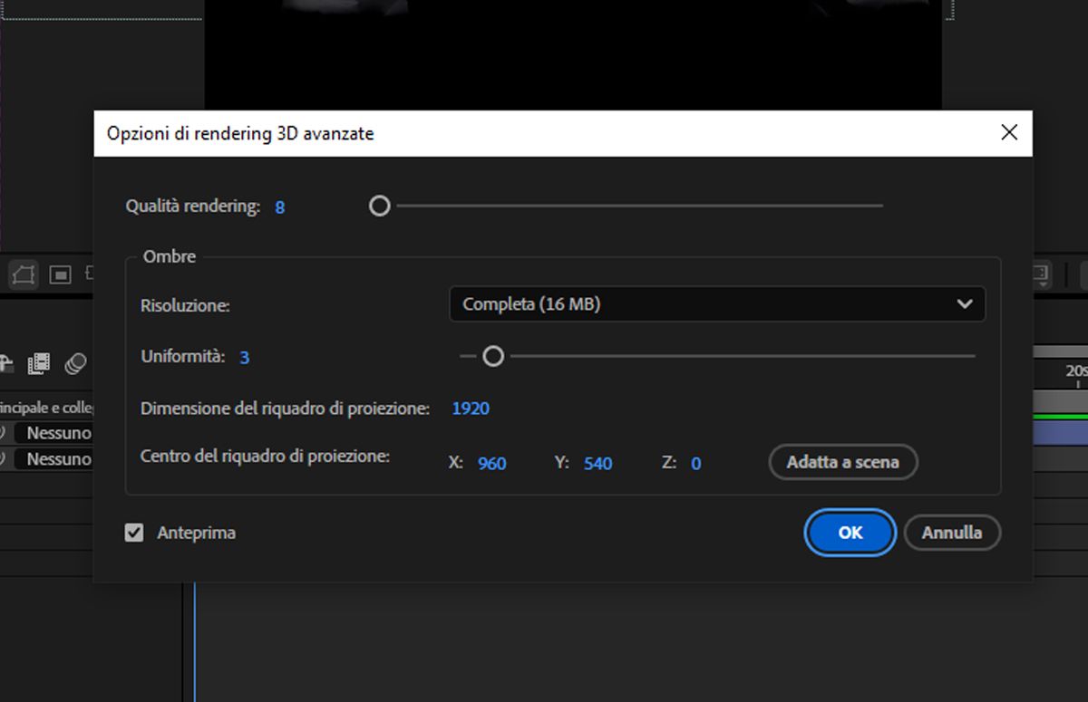Screen dimensions: 1088x702
Task: Open the grid and guides options icon
Action: (x=1041, y=272)
